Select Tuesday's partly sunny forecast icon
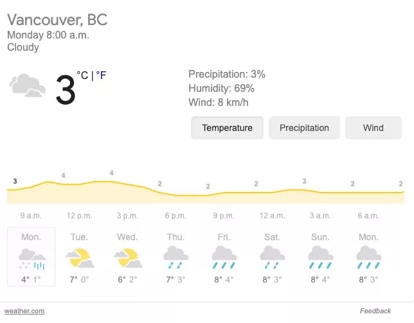This screenshot has height=323, width=414. 80,258
